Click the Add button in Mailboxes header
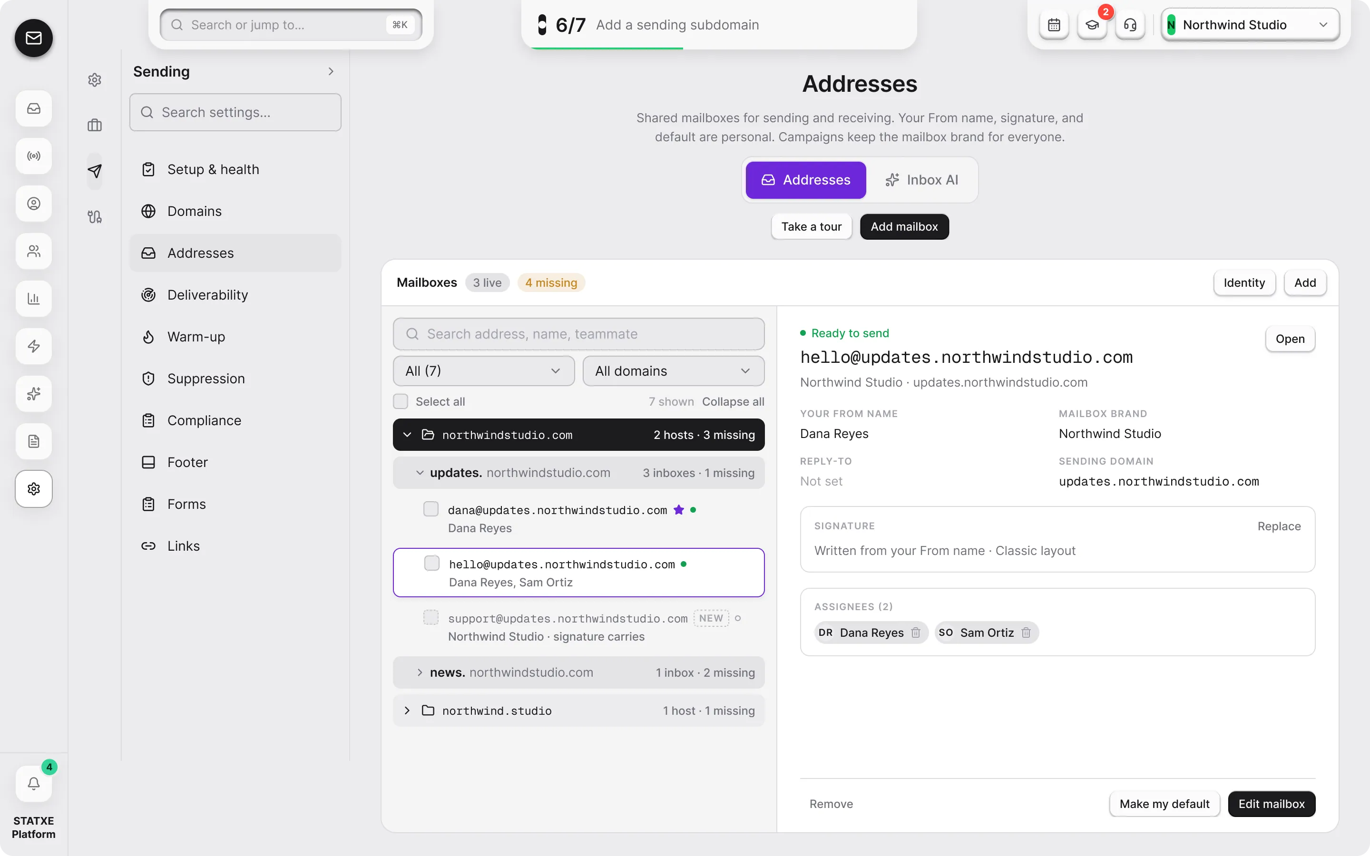The image size is (1370, 856). pos(1305,282)
